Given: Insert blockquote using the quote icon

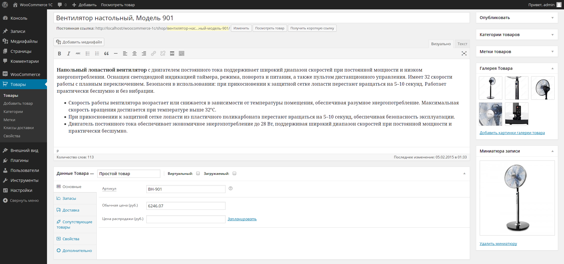Looking at the screenshot, I should 106,53.
